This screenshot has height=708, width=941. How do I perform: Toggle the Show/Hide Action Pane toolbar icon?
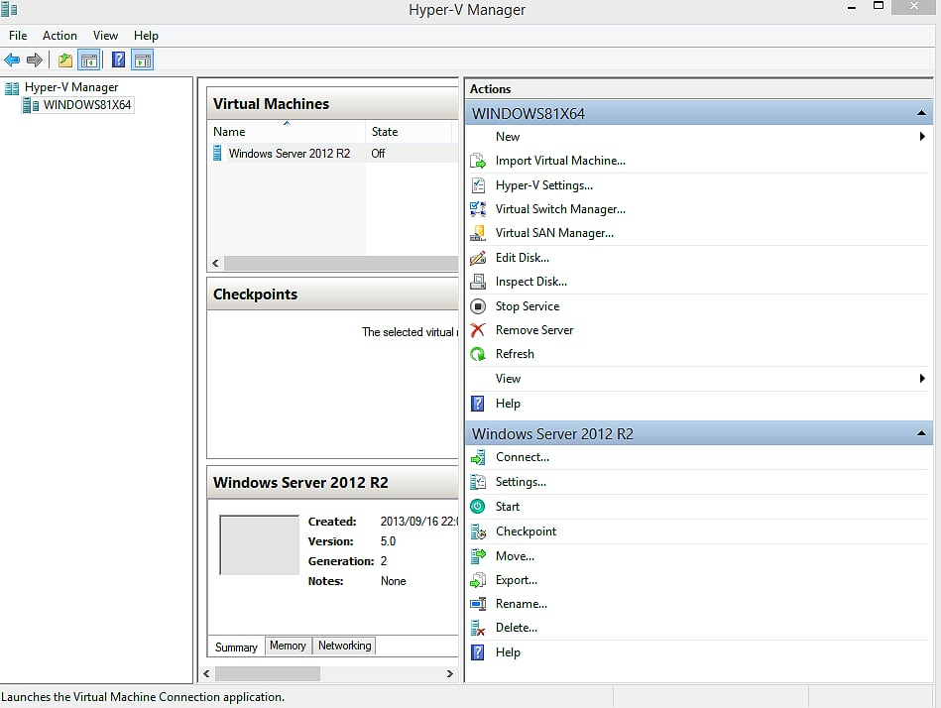[x=143, y=60]
